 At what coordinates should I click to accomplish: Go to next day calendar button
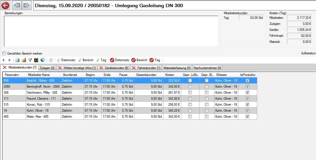[27, 5]
